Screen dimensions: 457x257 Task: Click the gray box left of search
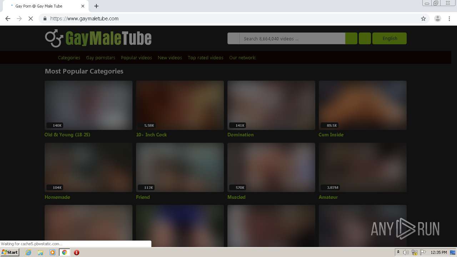point(233,39)
